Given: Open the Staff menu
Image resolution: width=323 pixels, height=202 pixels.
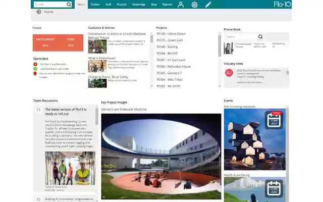Looking at the screenshot, I should coord(108,5).
